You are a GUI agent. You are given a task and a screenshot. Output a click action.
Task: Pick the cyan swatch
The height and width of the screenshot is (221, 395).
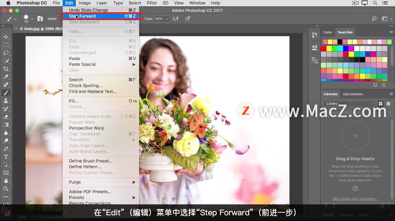click(340, 49)
